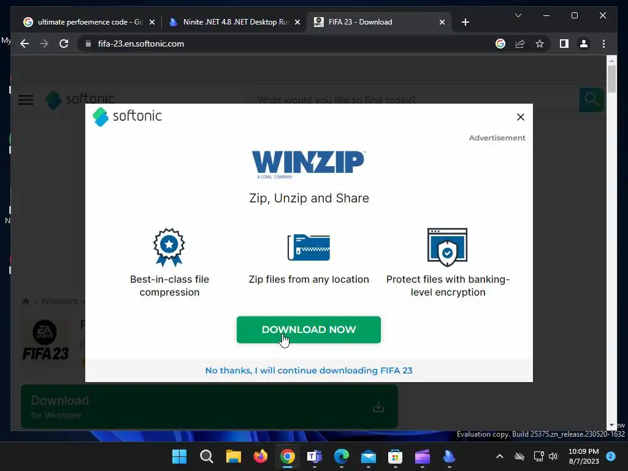Click the Softonic search magnifier button
The height and width of the screenshot is (471, 628).
pos(591,100)
